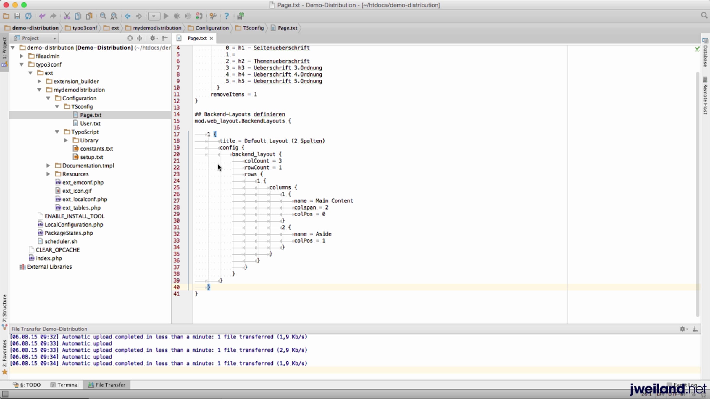710x399 pixels.
Task: Cut selection with scissors icon
Action: [67, 16]
